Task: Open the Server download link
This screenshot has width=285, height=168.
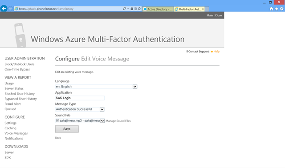Action: point(9,152)
